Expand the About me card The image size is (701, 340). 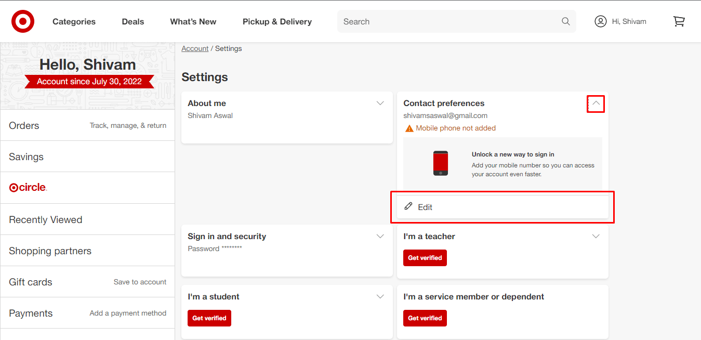pos(380,103)
